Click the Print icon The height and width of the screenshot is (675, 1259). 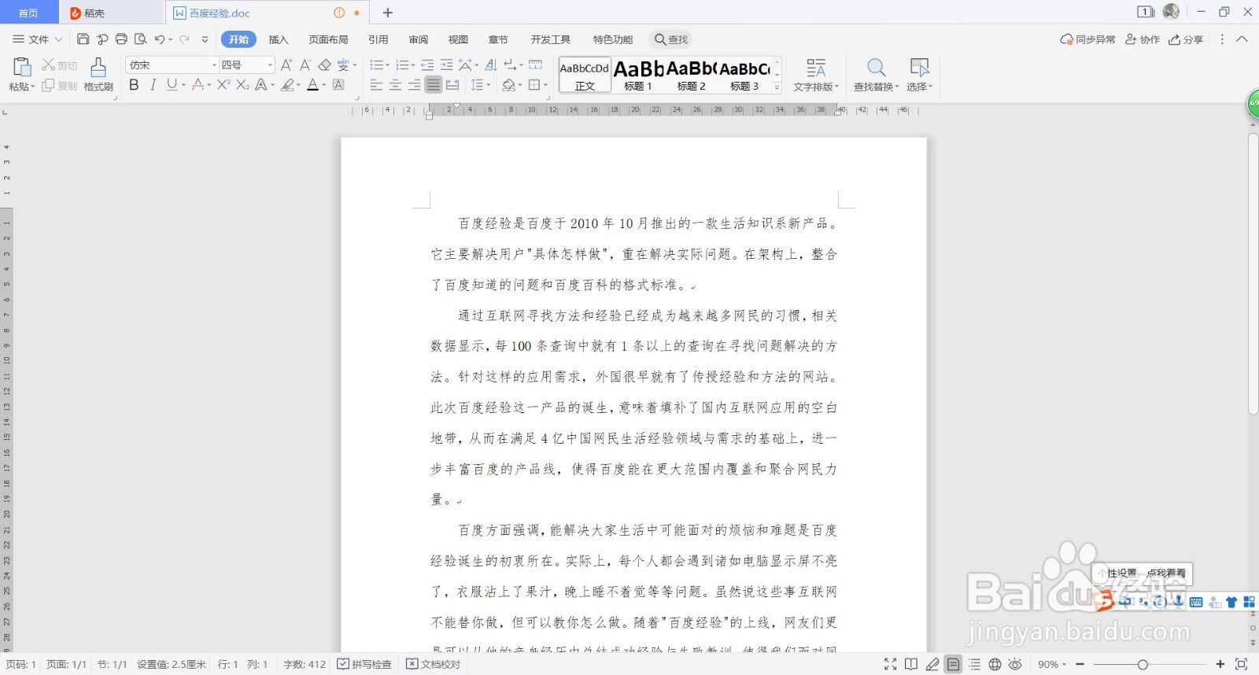[121, 39]
